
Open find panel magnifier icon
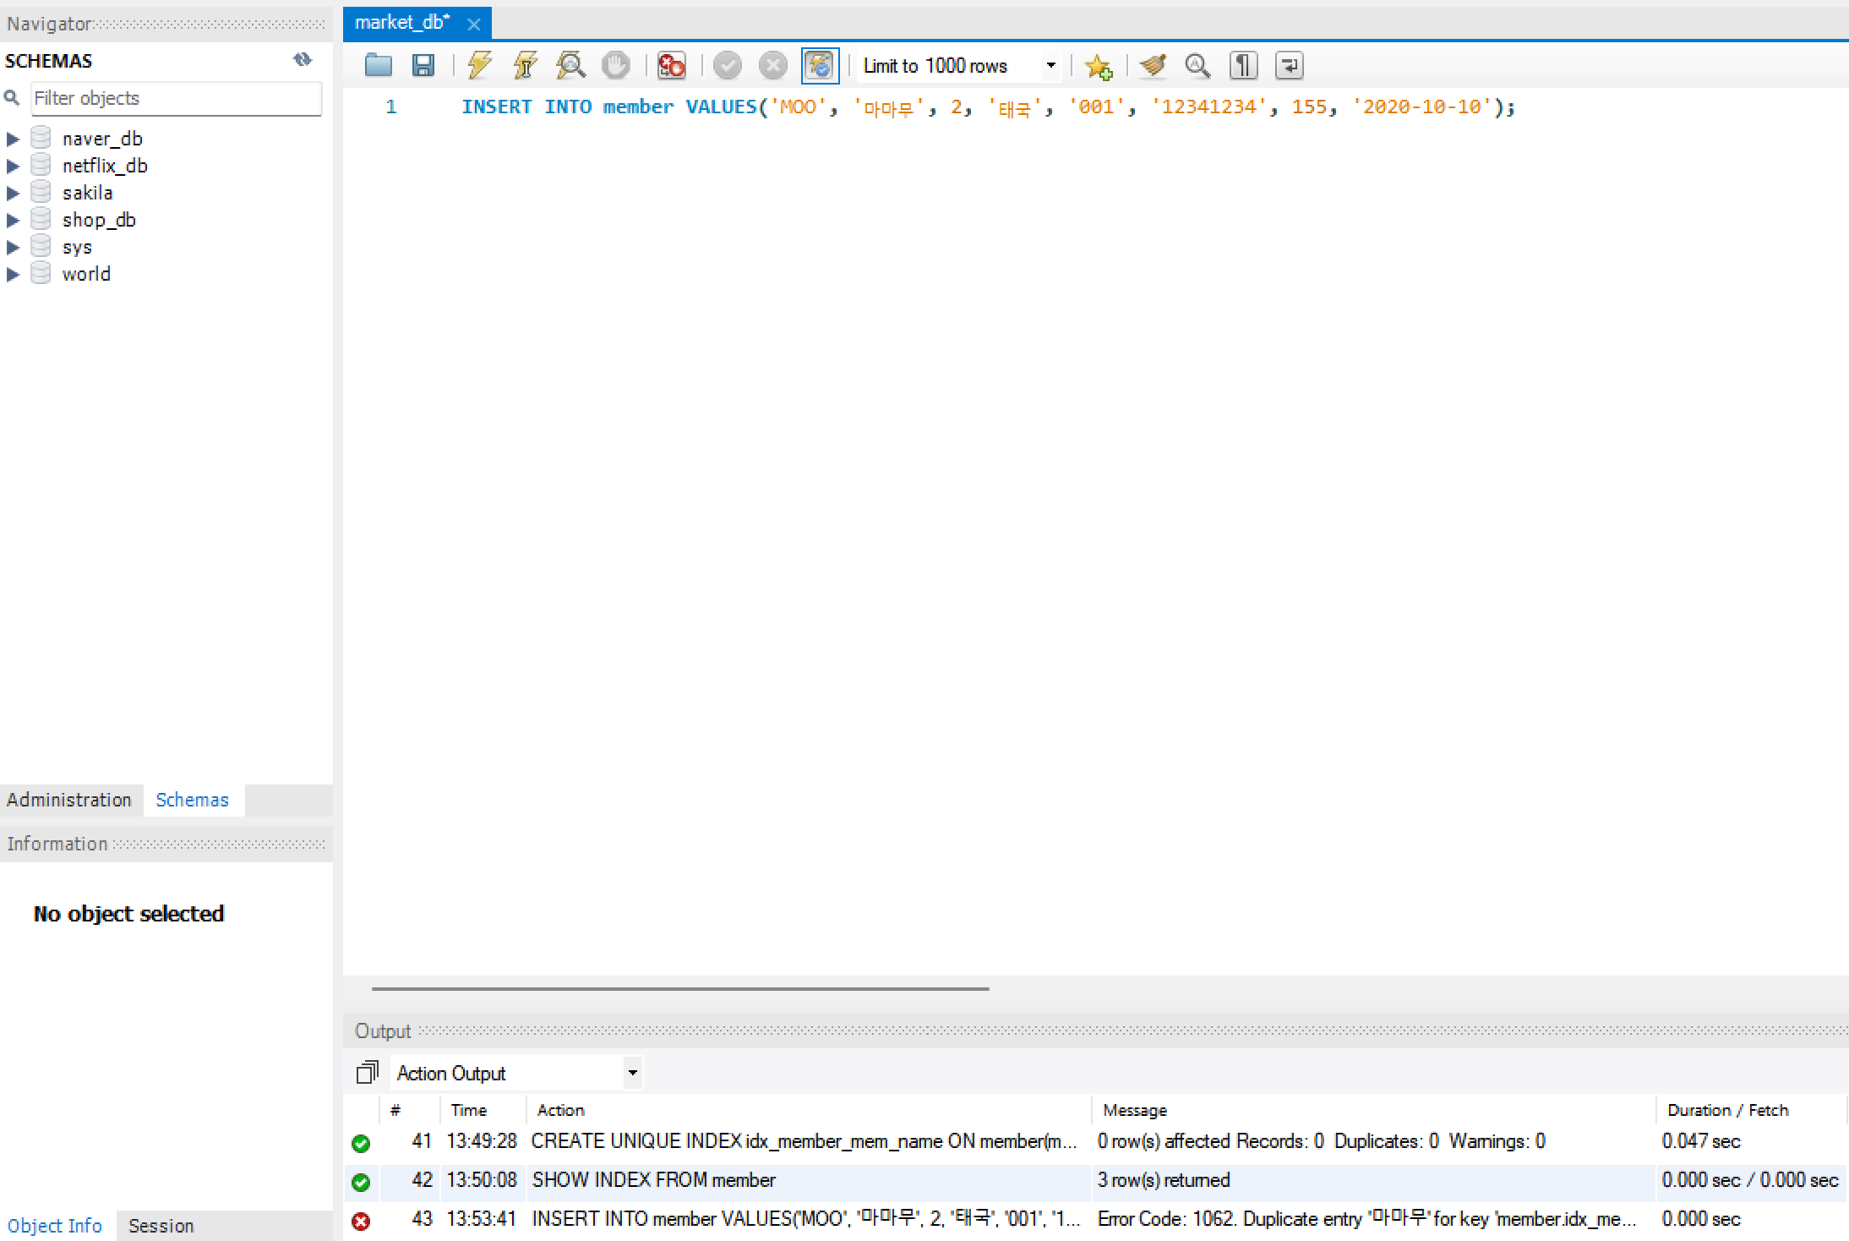[1197, 65]
